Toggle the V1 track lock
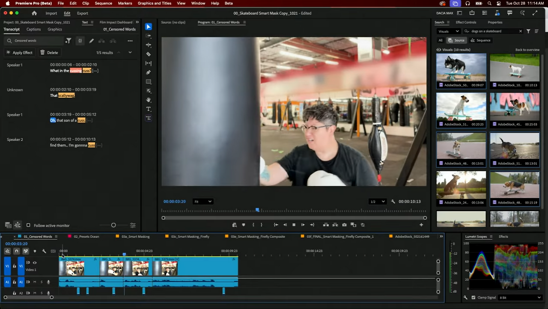This screenshot has width=548, height=309. (x=14, y=266)
